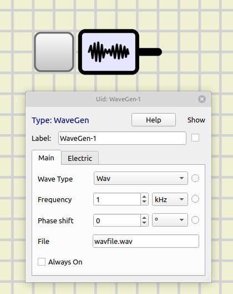Click the gray push button beside WaveGen

[54, 52]
